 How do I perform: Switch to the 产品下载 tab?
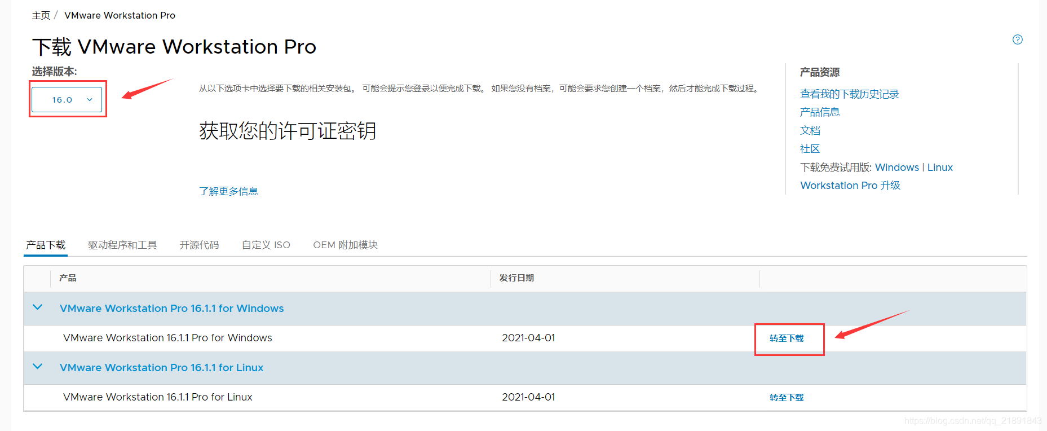[x=46, y=245]
